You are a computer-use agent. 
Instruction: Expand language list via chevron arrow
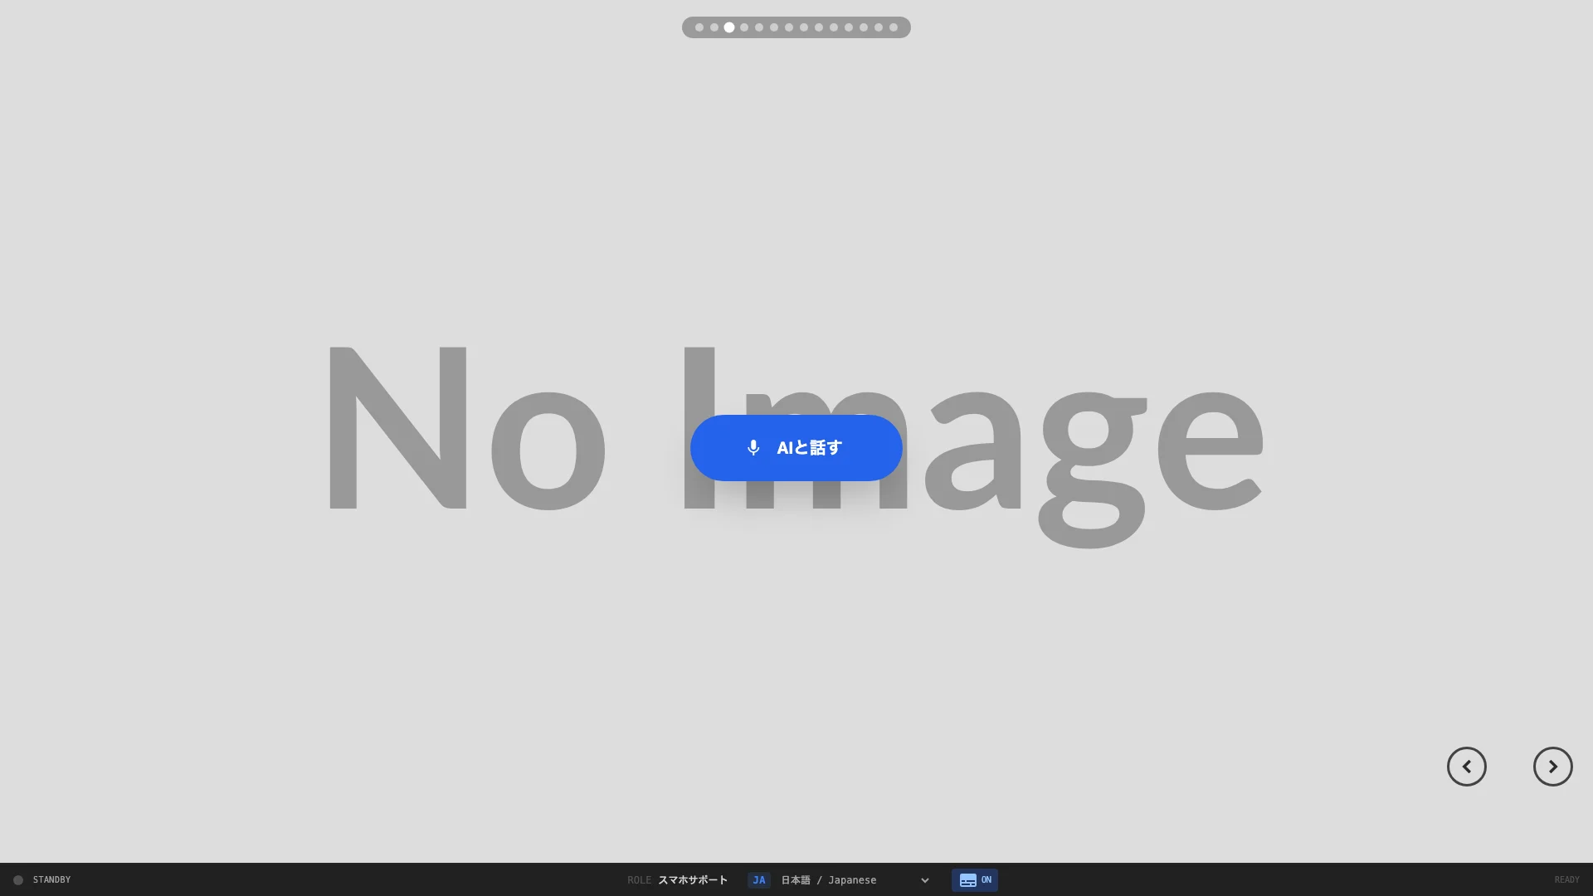924,880
